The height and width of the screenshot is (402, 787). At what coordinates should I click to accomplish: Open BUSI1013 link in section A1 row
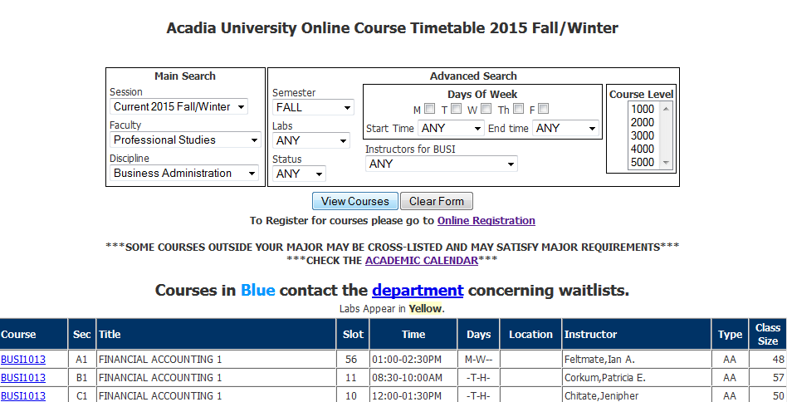(23, 360)
